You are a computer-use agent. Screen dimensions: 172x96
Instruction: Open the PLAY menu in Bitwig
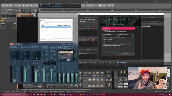coord(16,6)
